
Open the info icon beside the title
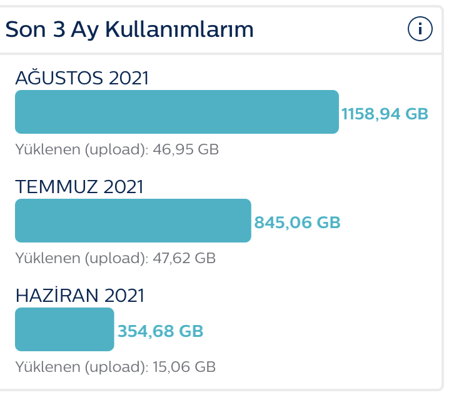[x=420, y=29]
